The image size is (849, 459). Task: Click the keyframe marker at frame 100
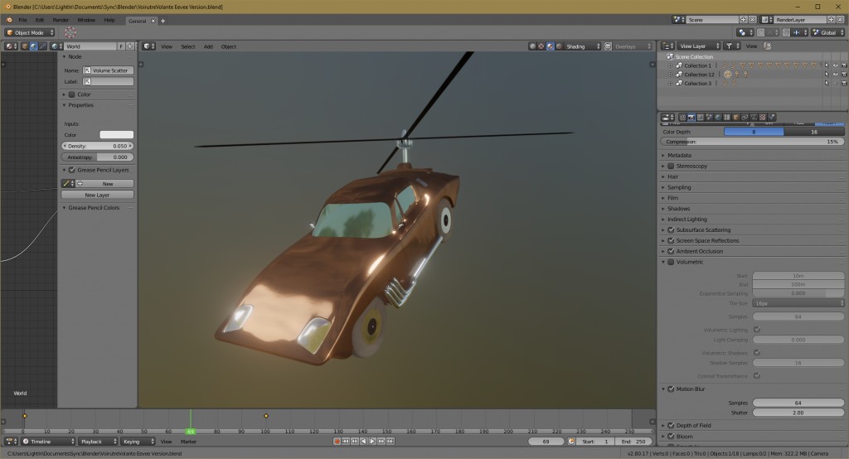tap(266, 415)
